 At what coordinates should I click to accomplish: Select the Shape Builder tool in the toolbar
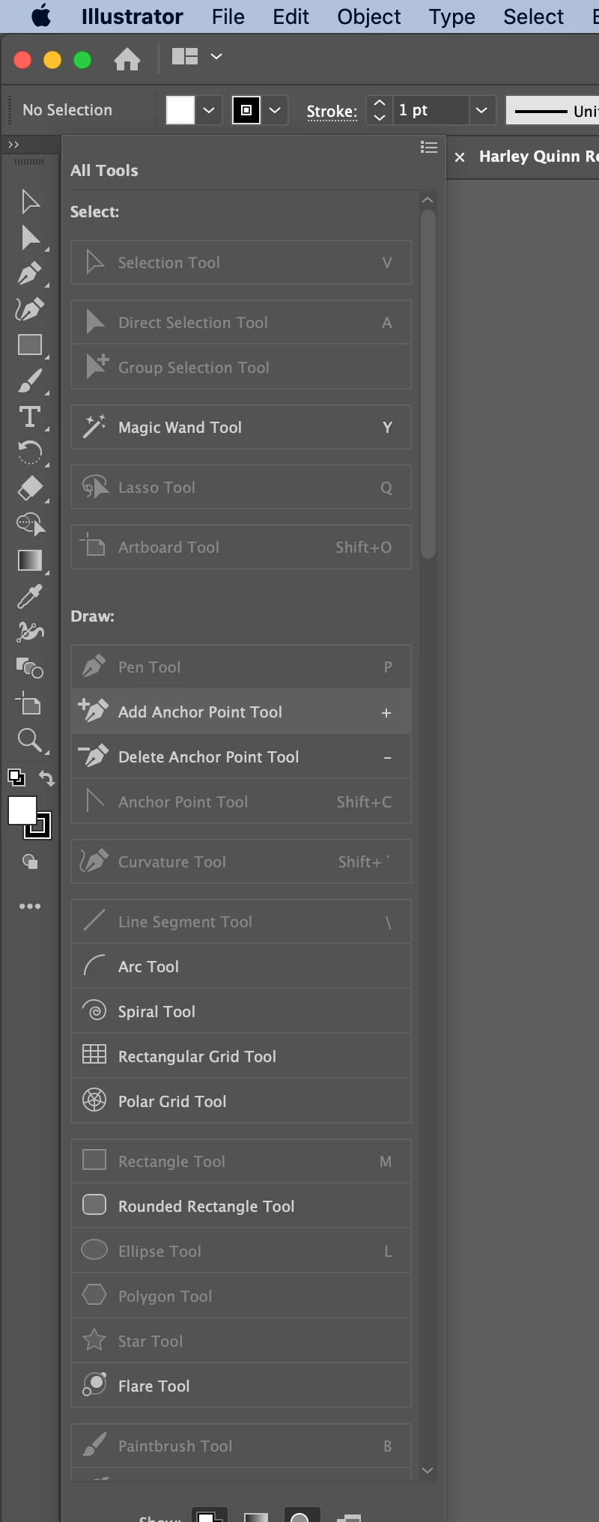[30, 524]
